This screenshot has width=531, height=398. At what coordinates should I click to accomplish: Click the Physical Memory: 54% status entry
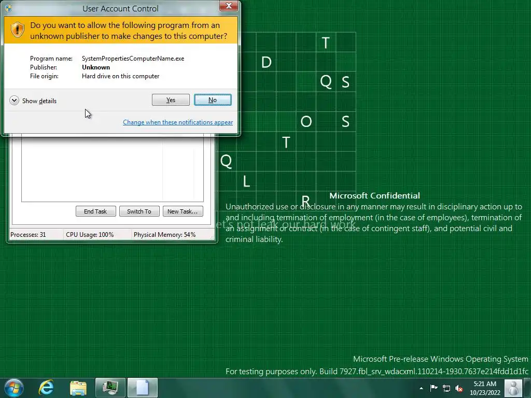click(164, 235)
